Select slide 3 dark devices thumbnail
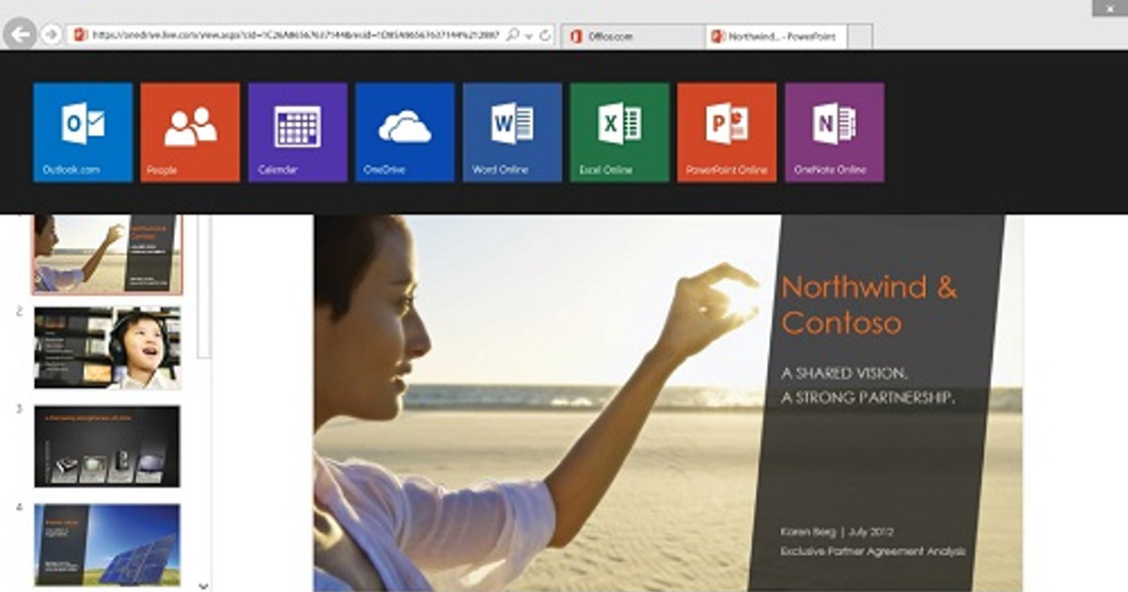The width and height of the screenshot is (1128, 592). [107, 446]
